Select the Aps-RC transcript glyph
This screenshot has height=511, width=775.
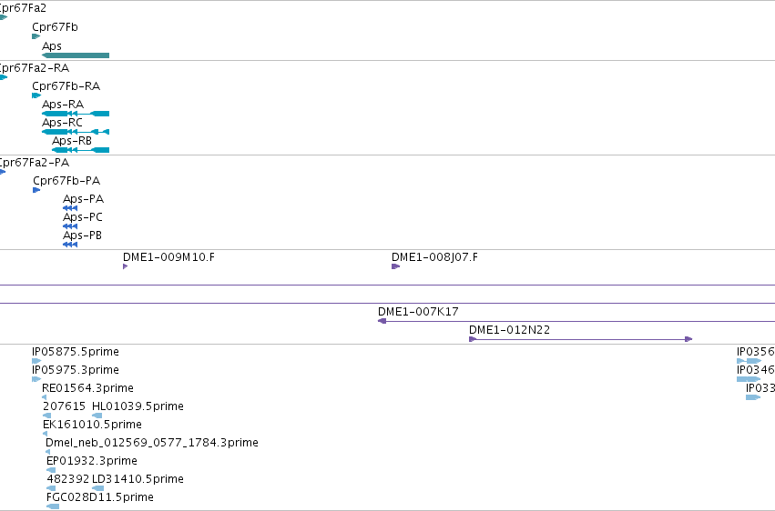(76, 132)
